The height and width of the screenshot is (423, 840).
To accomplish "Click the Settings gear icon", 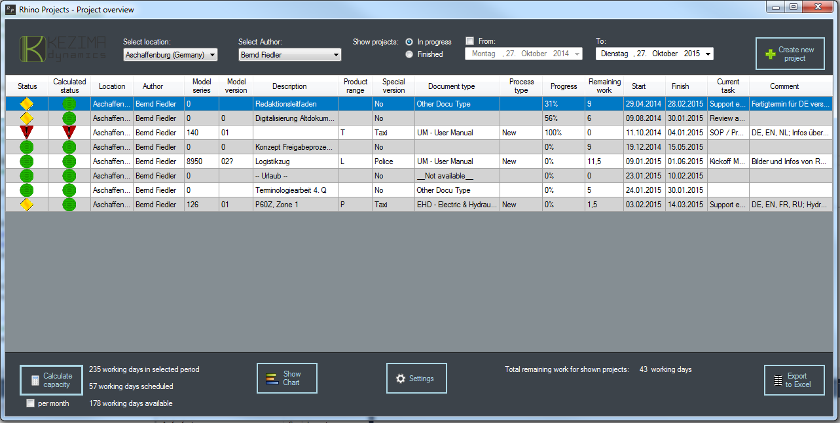I will coord(401,379).
